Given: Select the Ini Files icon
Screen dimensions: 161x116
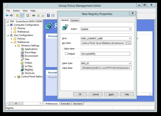Looking at the screenshot, I should (x=22, y=66).
